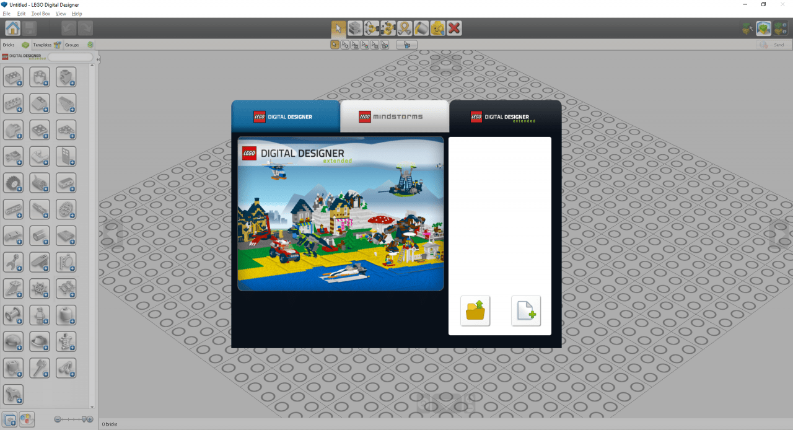Pick the Paint bucket tool
The image size is (793, 430).
pyautogui.click(x=421, y=28)
